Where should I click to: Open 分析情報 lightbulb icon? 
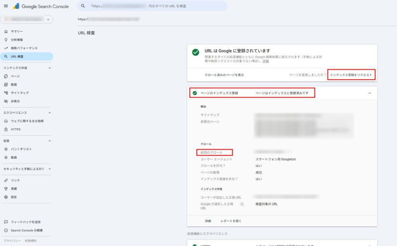pos(6,40)
